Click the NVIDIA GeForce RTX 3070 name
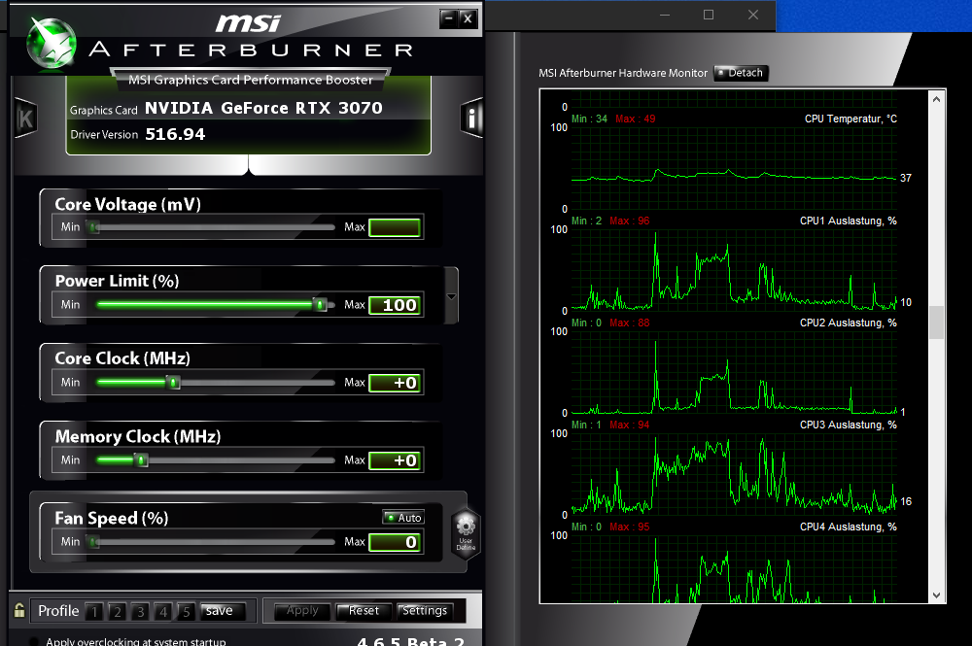Image resolution: width=972 pixels, height=646 pixels. (x=263, y=108)
